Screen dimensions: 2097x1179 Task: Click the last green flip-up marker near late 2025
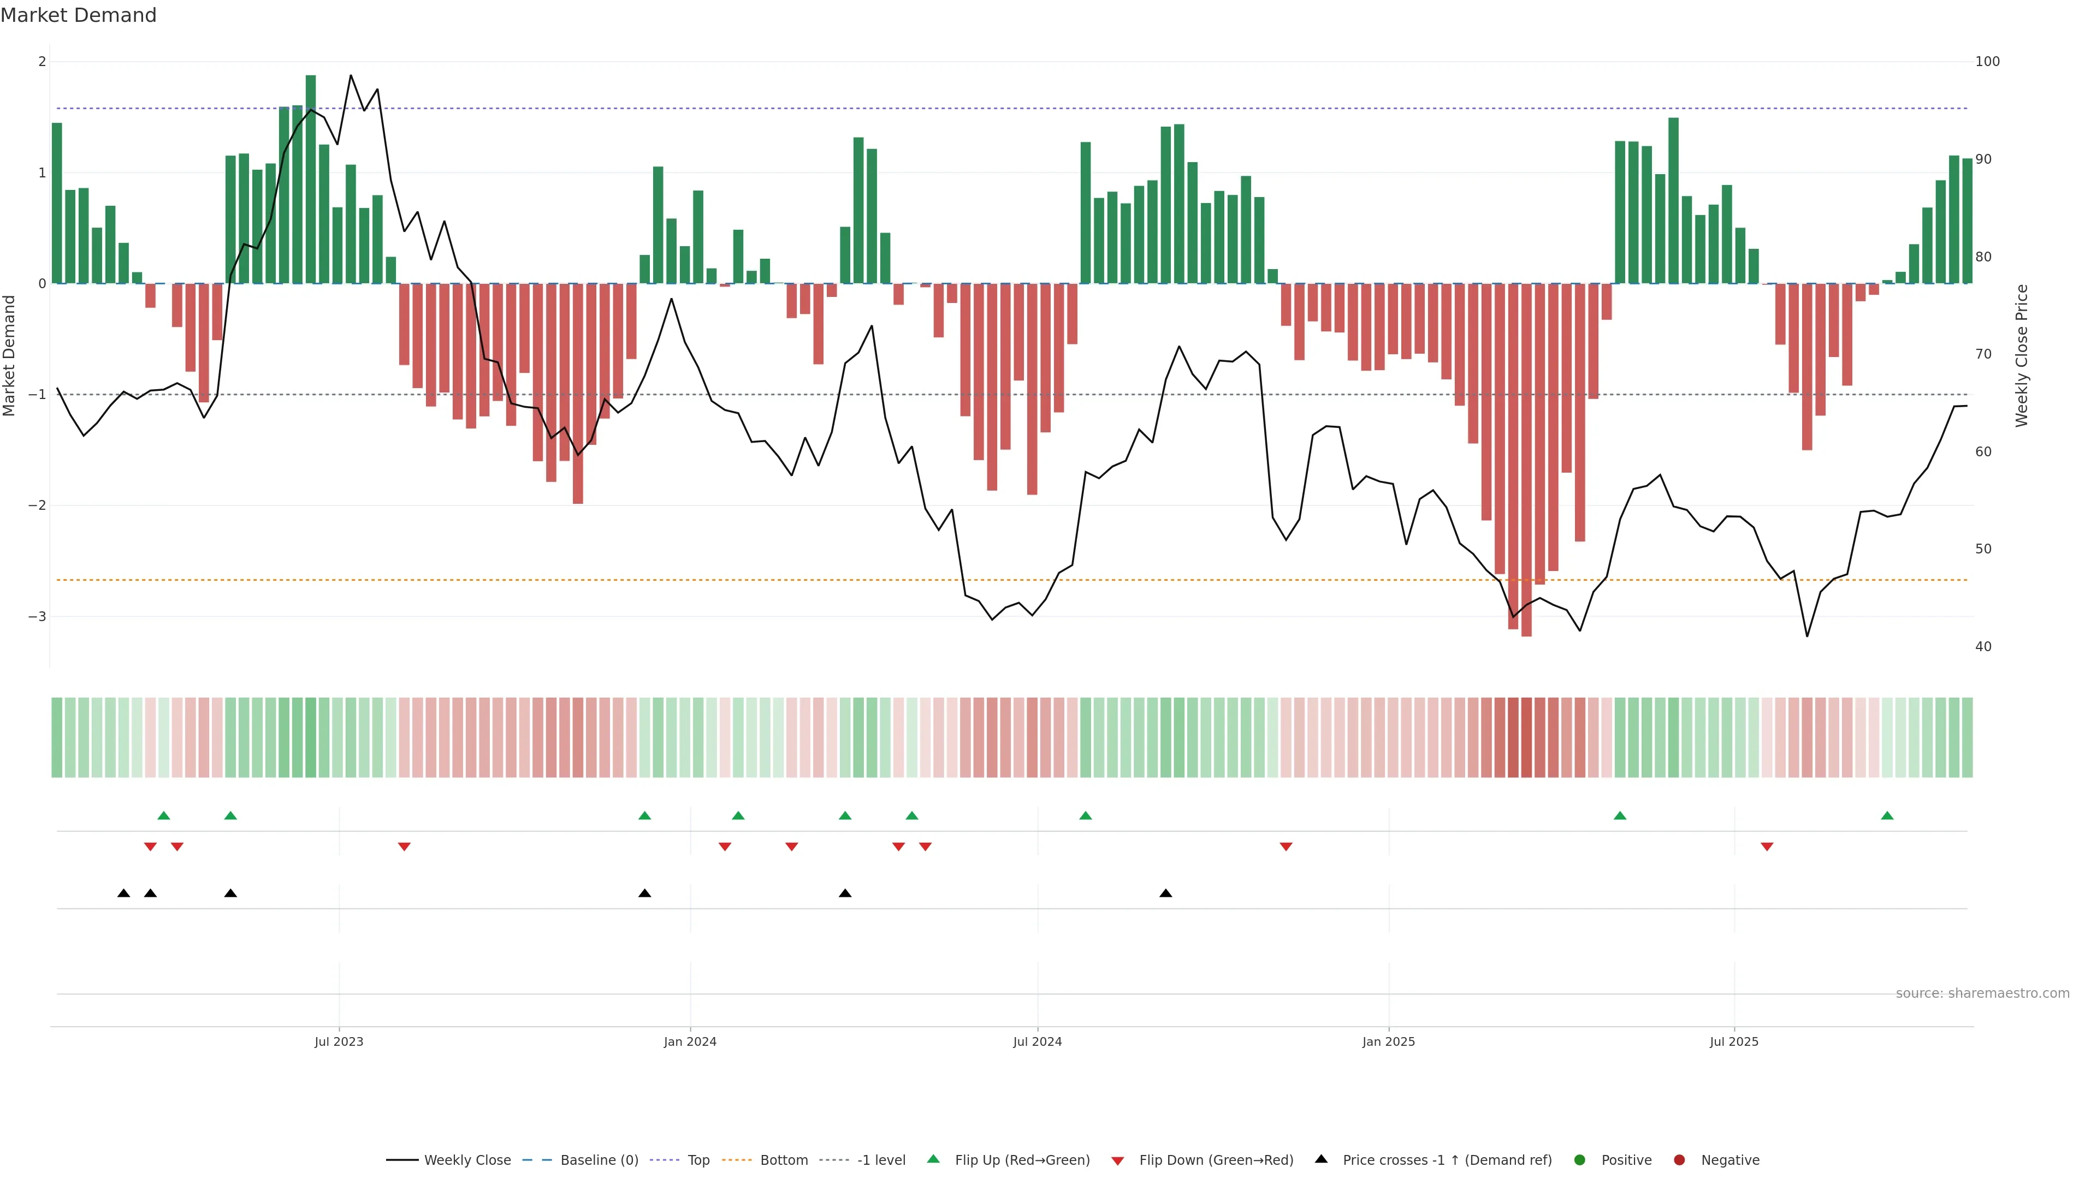[1887, 815]
